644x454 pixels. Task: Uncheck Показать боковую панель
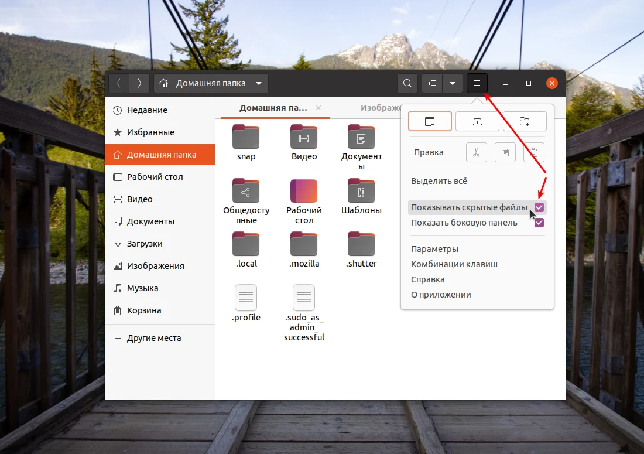point(539,223)
